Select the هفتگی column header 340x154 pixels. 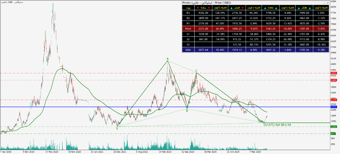304,8
